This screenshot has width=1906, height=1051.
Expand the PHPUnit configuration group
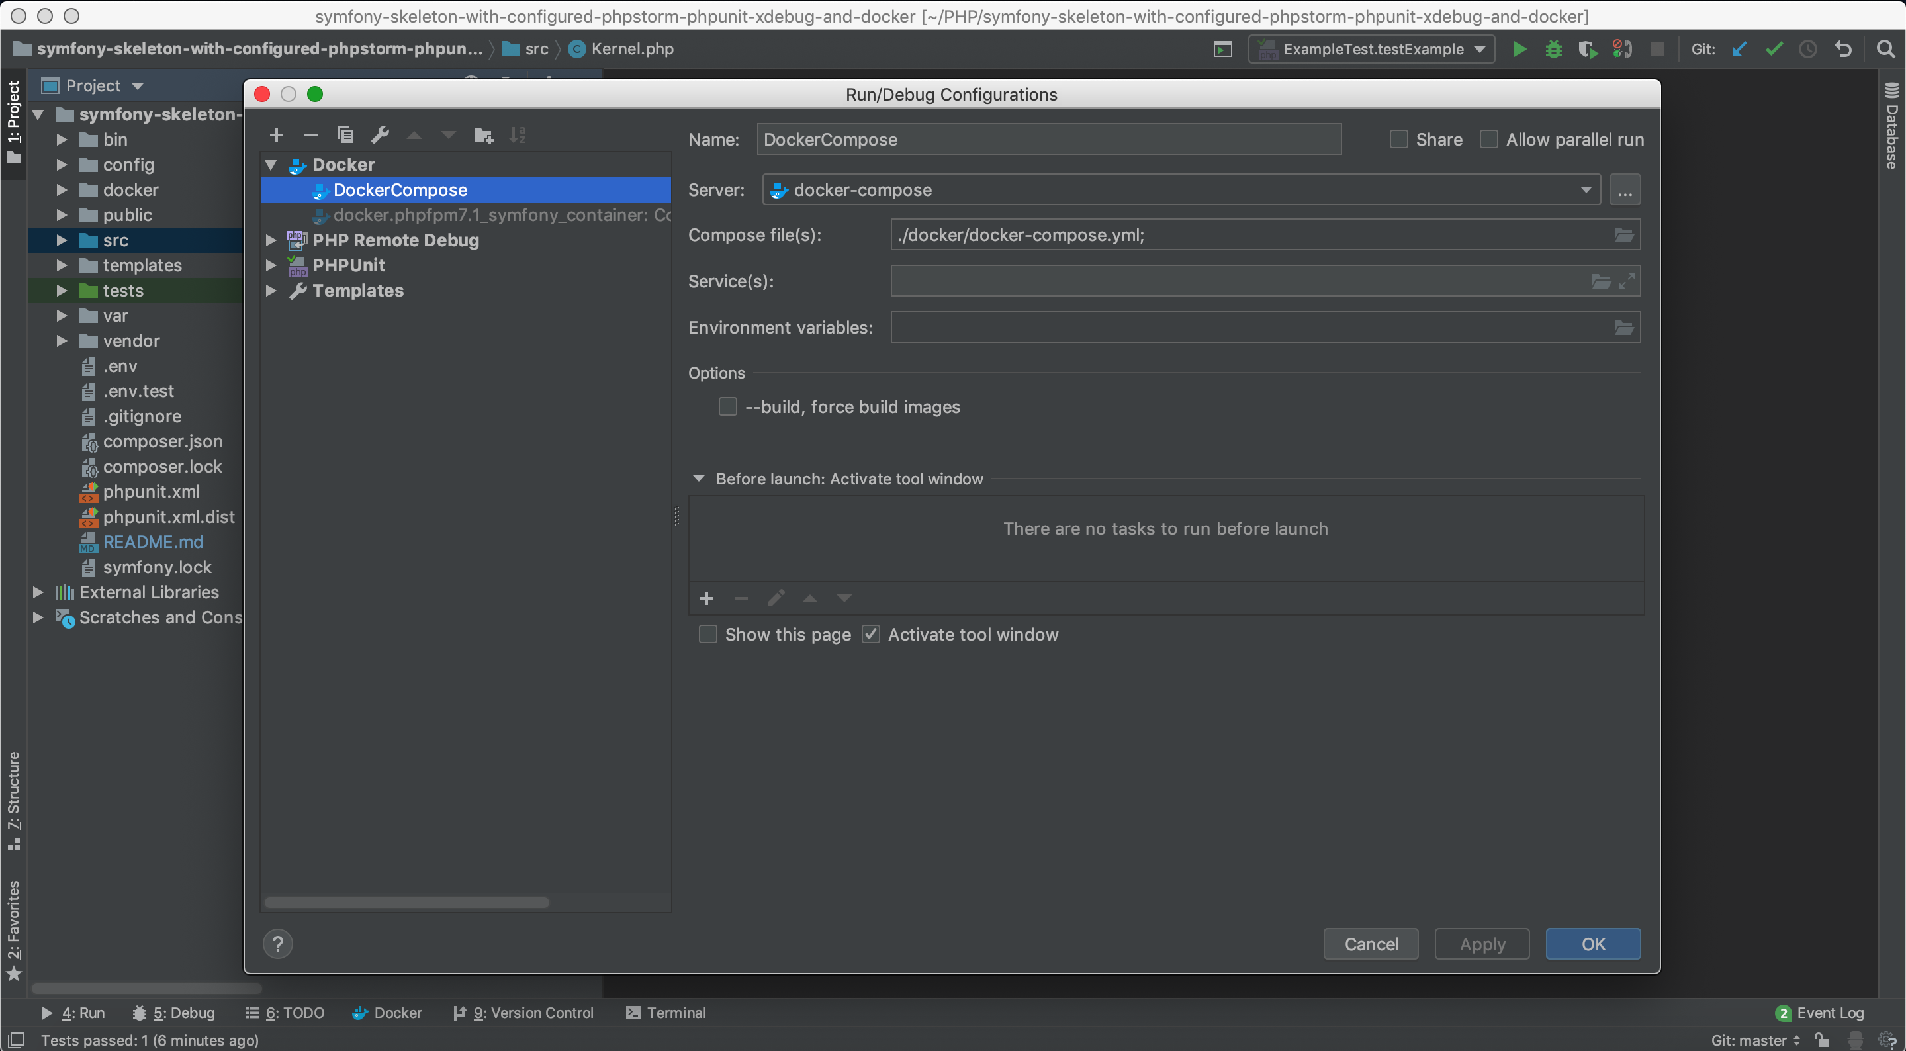(x=273, y=264)
